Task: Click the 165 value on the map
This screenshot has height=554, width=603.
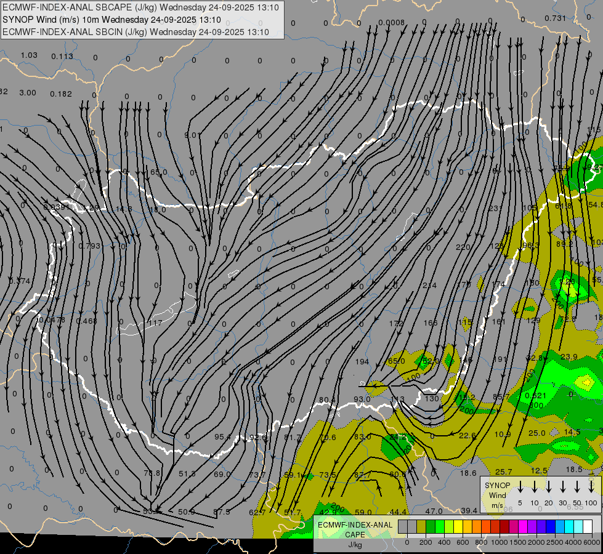Action: coord(431,323)
